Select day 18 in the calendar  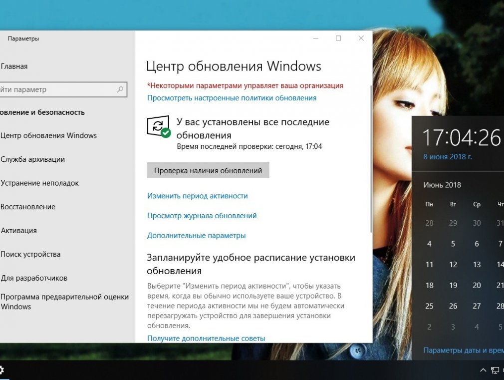pos(429,286)
